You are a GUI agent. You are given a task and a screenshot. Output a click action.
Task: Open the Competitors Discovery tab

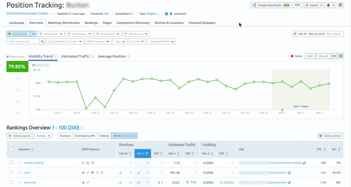pyautogui.click(x=133, y=23)
